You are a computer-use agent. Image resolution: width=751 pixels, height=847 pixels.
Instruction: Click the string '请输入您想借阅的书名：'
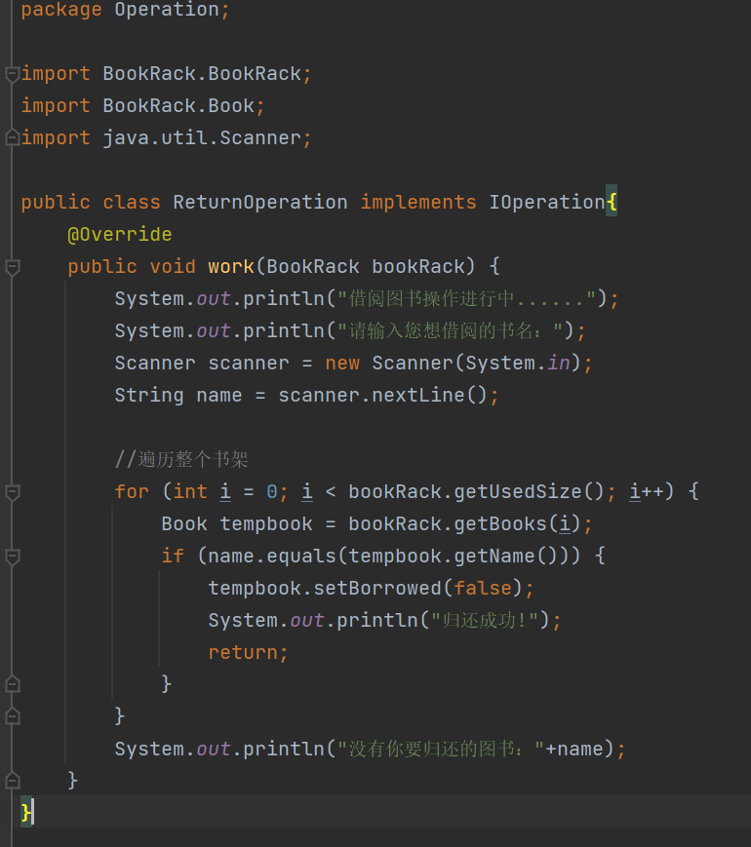click(450, 330)
